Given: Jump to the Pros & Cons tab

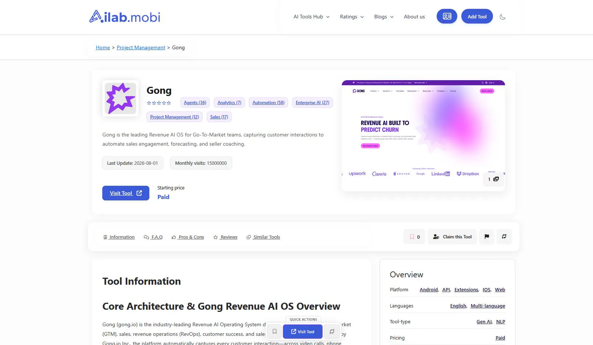Looking at the screenshot, I should click(188, 237).
